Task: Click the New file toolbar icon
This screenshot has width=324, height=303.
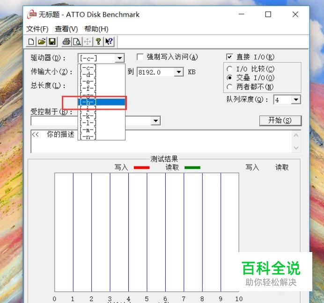Action: [31, 42]
